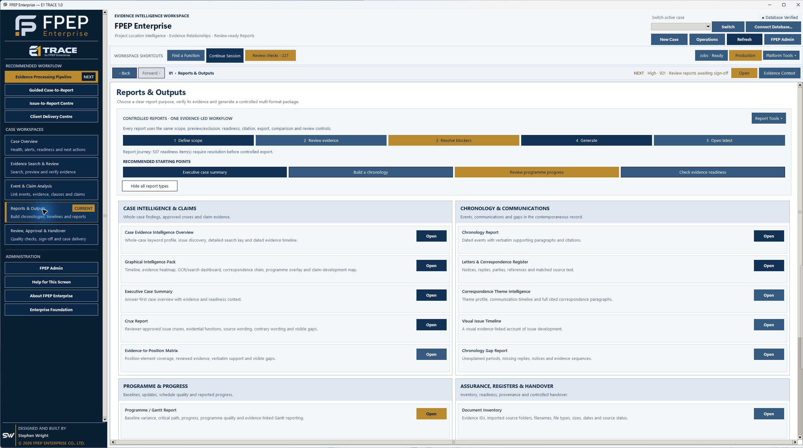Click the FPEP Enterprise logo in sidebar
The image size is (803, 448).
point(52,26)
